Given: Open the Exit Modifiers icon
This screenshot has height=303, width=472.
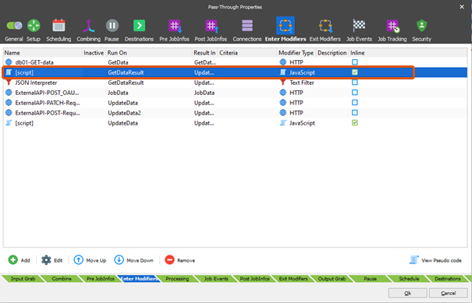Looking at the screenshot, I should click(325, 26).
